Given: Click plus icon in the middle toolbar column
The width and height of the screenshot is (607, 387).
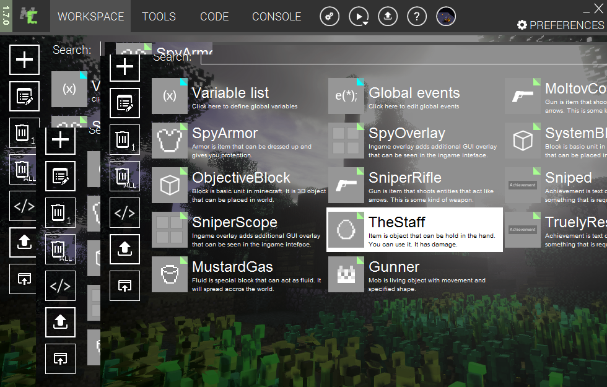Looking at the screenshot, I should coord(61,140).
